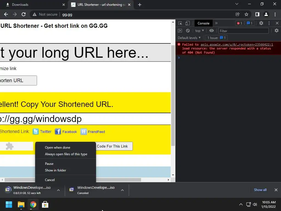Click the shortened gg.gg/windowsdp link field

point(85,119)
